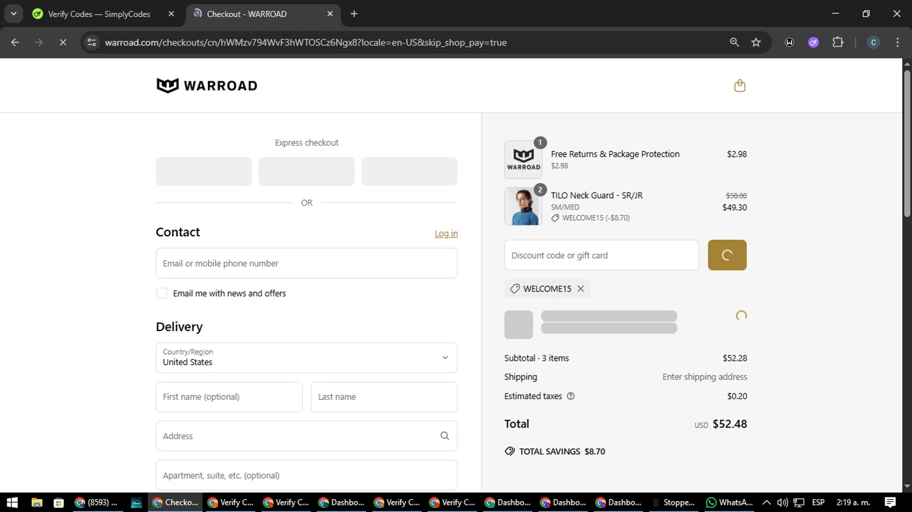Image resolution: width=912 pixels, height=512 pixels.
Task: Go back to previous page
Action: point(15,43)
